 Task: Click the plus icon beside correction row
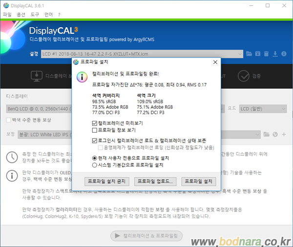point(284,134)
